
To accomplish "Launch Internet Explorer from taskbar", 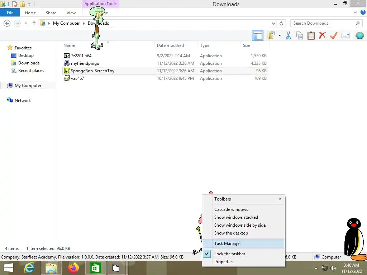I will click(x=29, y=268).
